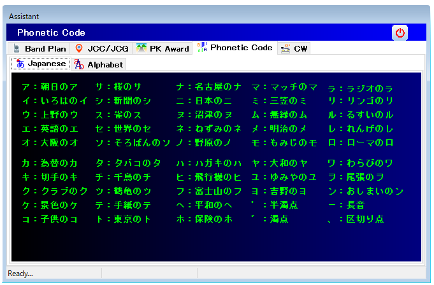Viewport: 434px width, 285px height.
Task: Select the Japanese sub-tab
Action: [x=40, y=64]
